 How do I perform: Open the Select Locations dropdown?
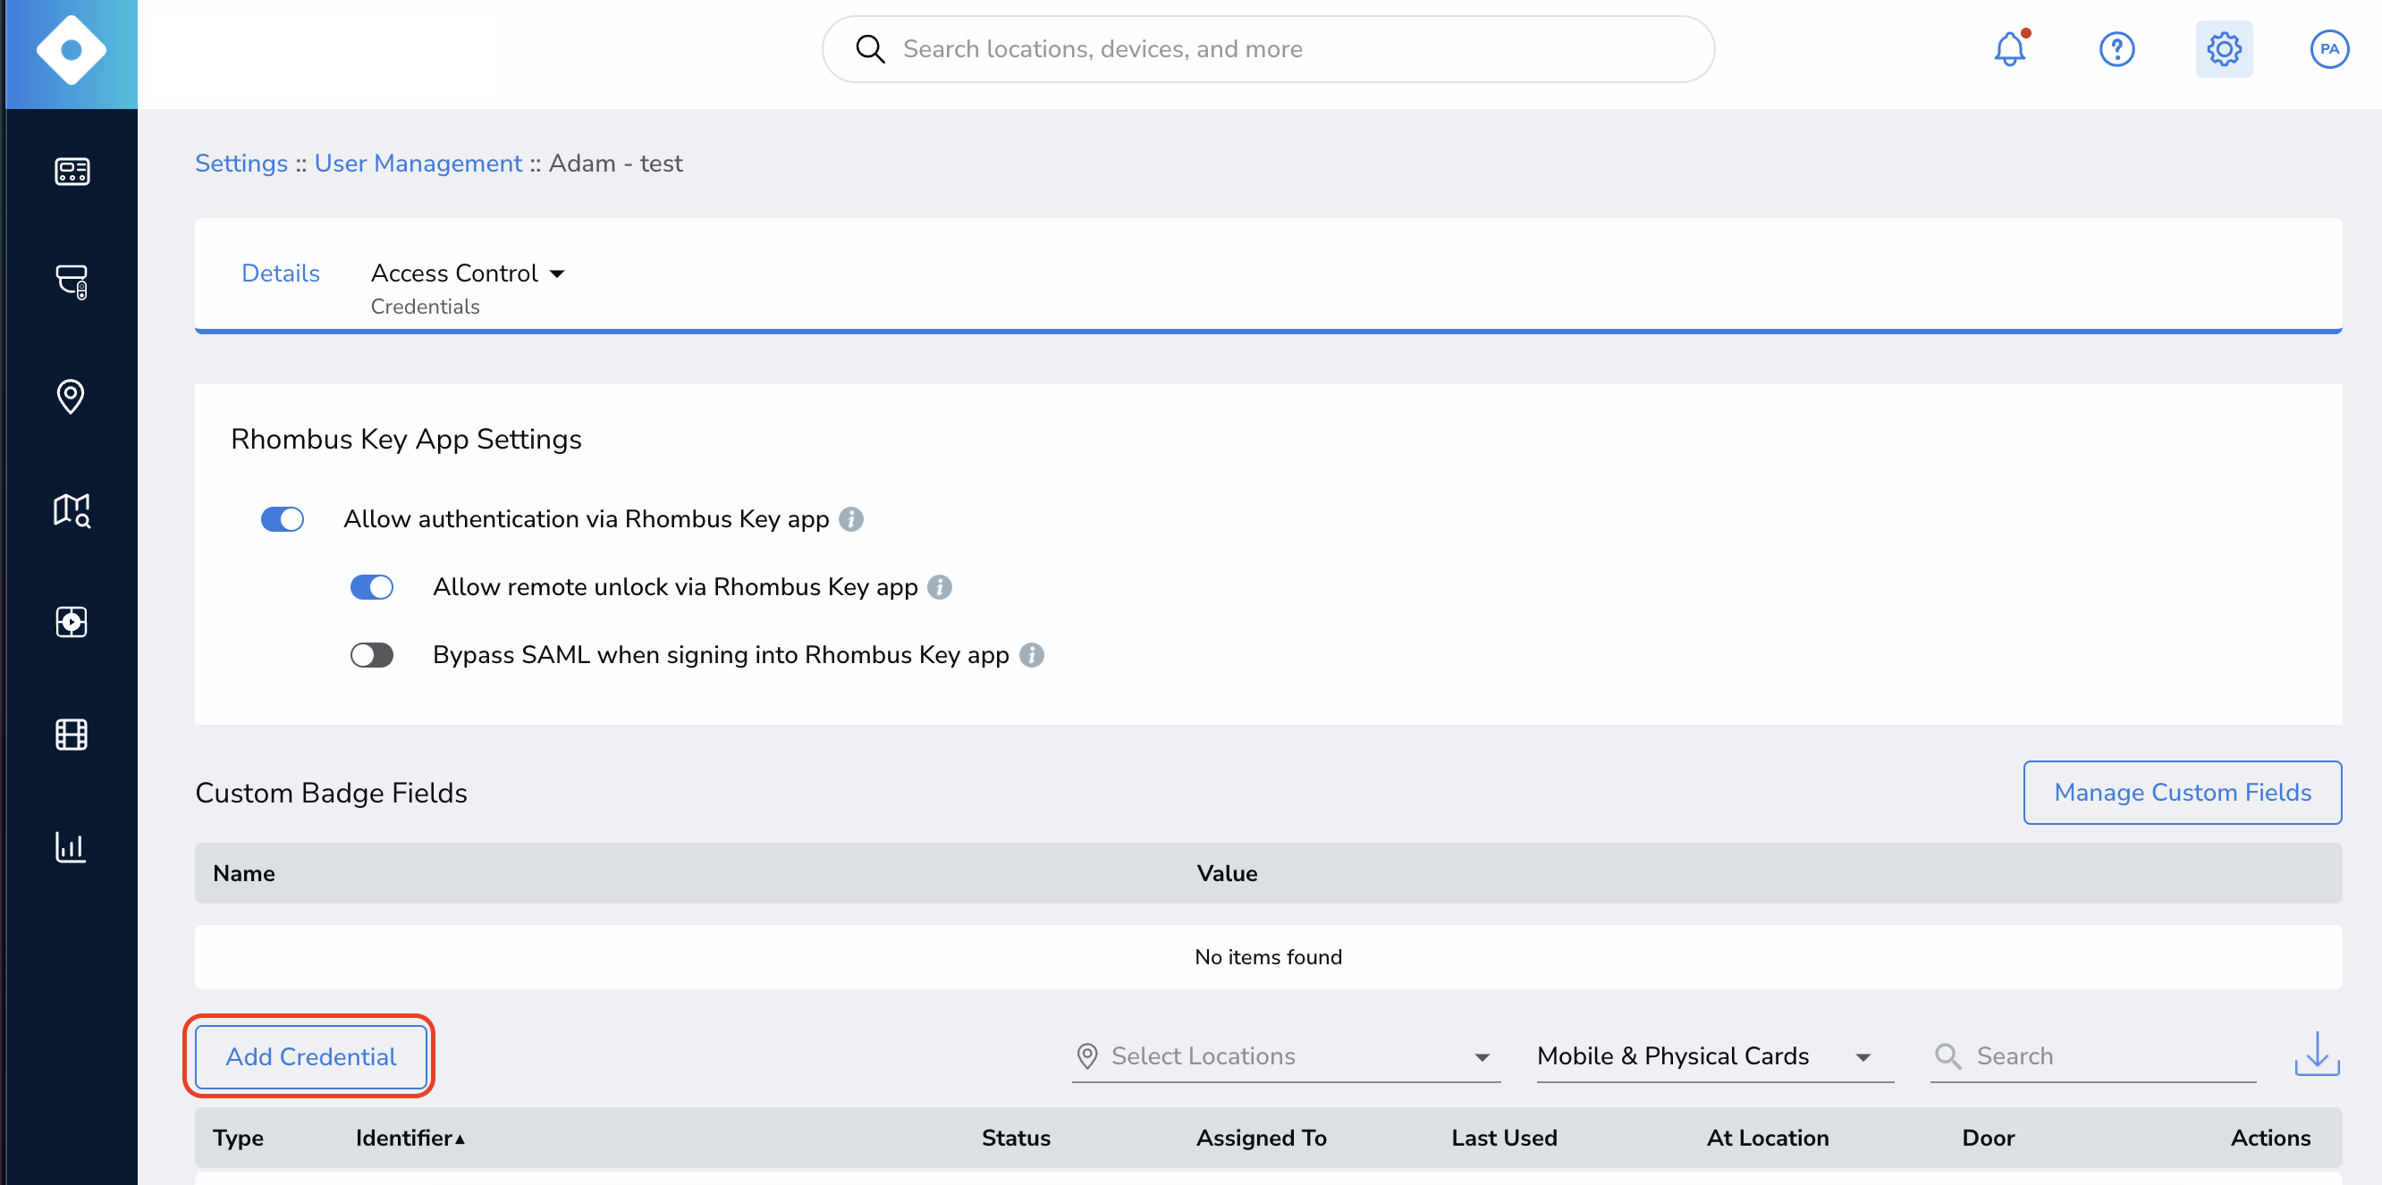coord(1287,1055)
